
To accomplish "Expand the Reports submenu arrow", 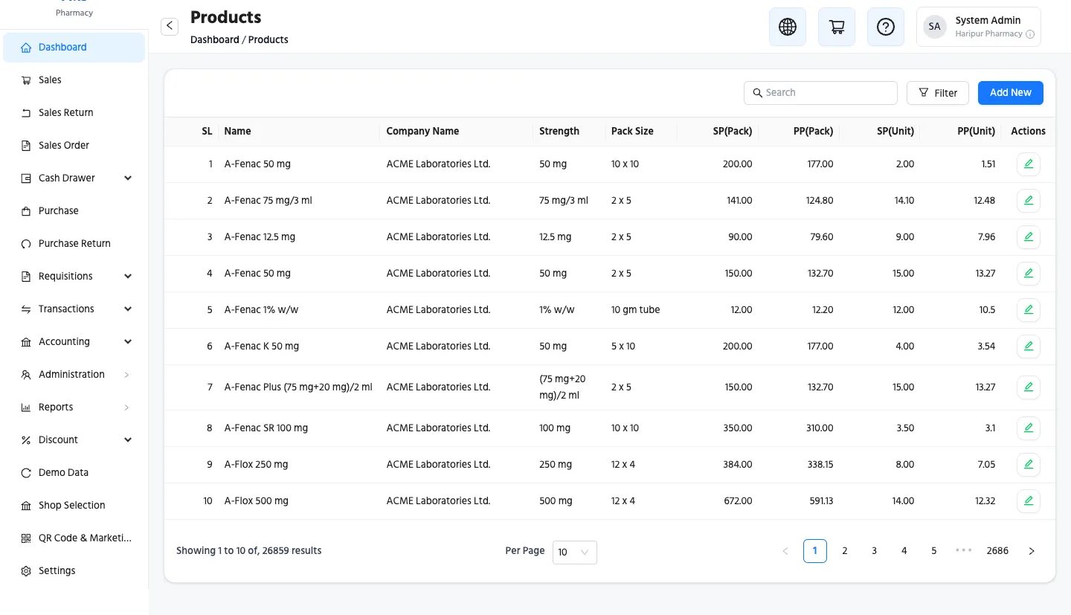I will [x=127, y=408].
